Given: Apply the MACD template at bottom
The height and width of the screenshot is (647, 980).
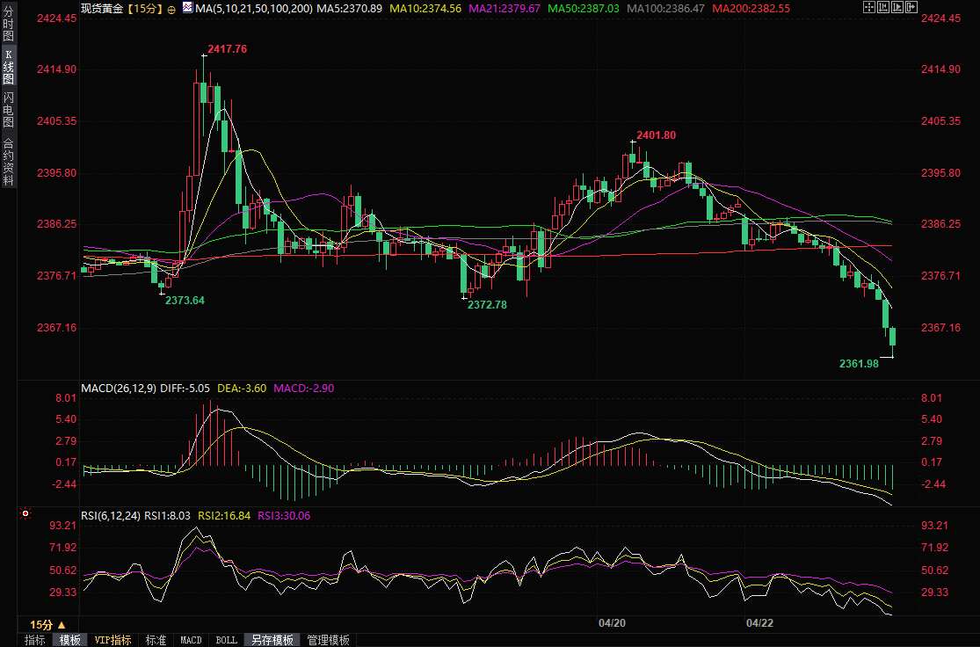Looking at the screenshot, I should 191,640.
